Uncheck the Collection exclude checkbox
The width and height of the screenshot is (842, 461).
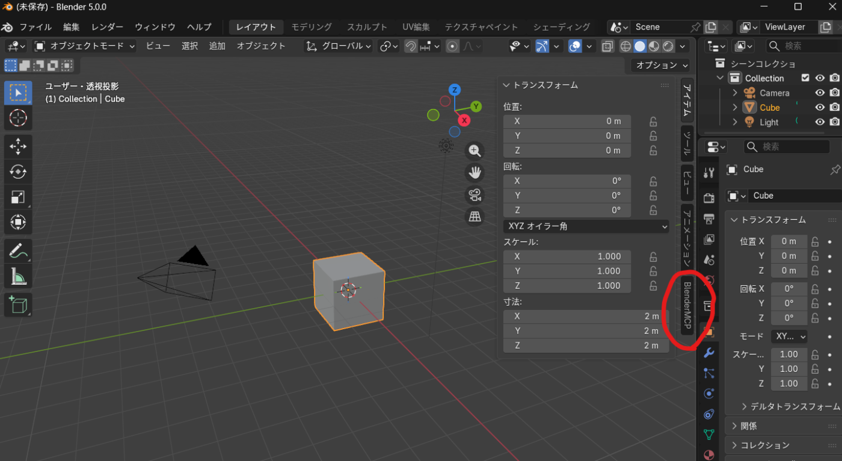click(805, 78)
